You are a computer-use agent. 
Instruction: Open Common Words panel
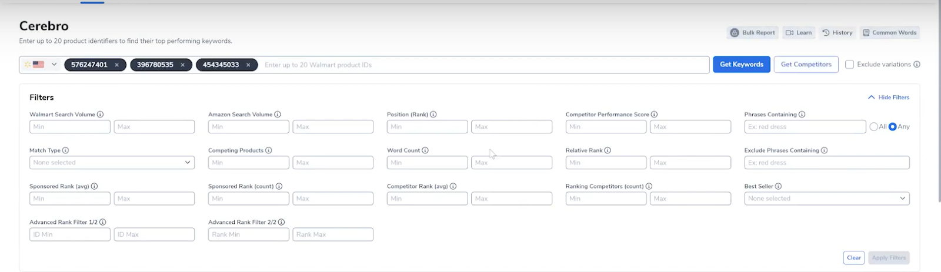click(x=890, y=33)
